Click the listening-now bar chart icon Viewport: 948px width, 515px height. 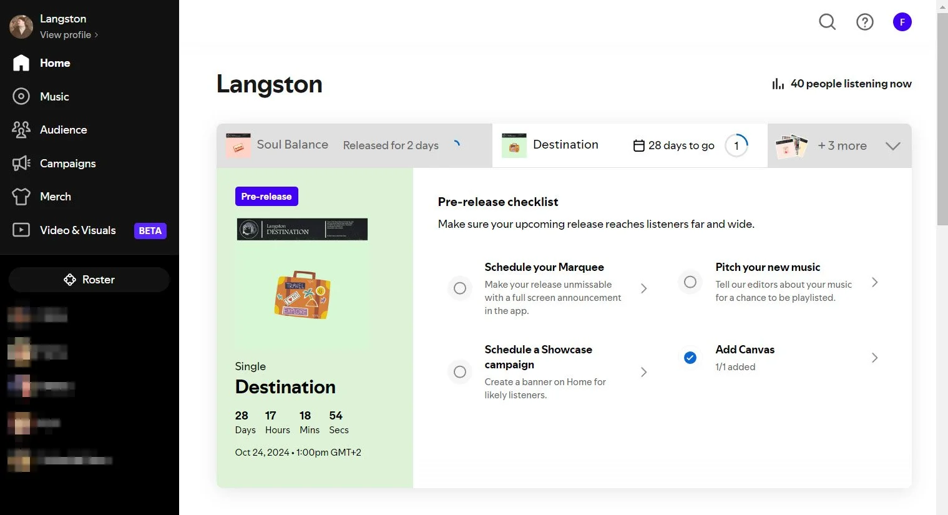pyautogui.click(x=778, y=84)
